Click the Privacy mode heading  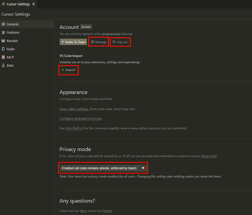click(x=75, y=149)
